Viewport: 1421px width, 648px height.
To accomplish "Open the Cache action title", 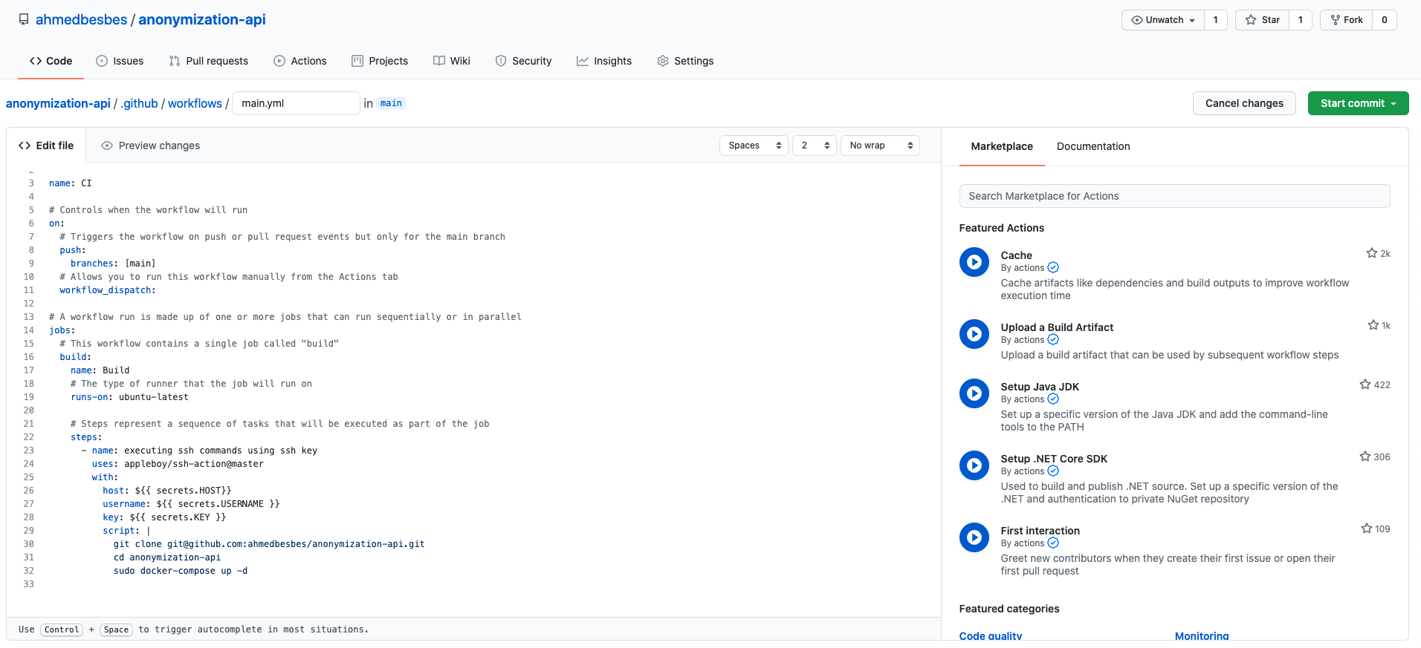I will pos(1016,255).
